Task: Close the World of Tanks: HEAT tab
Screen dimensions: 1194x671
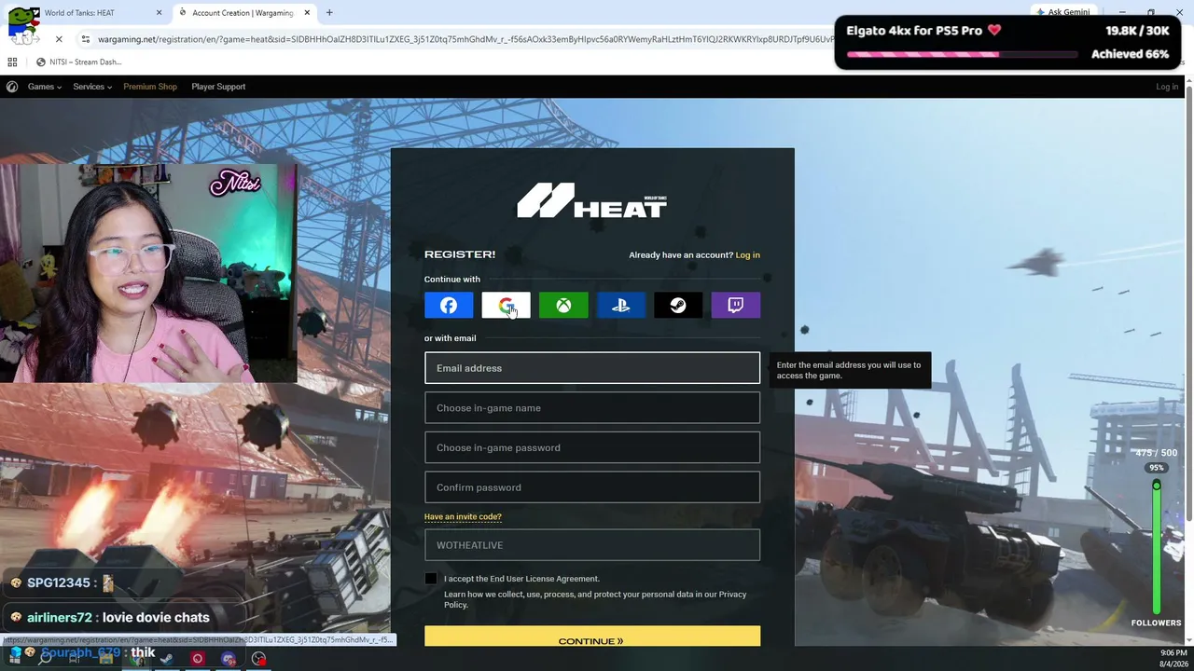Action: (159, 13)
